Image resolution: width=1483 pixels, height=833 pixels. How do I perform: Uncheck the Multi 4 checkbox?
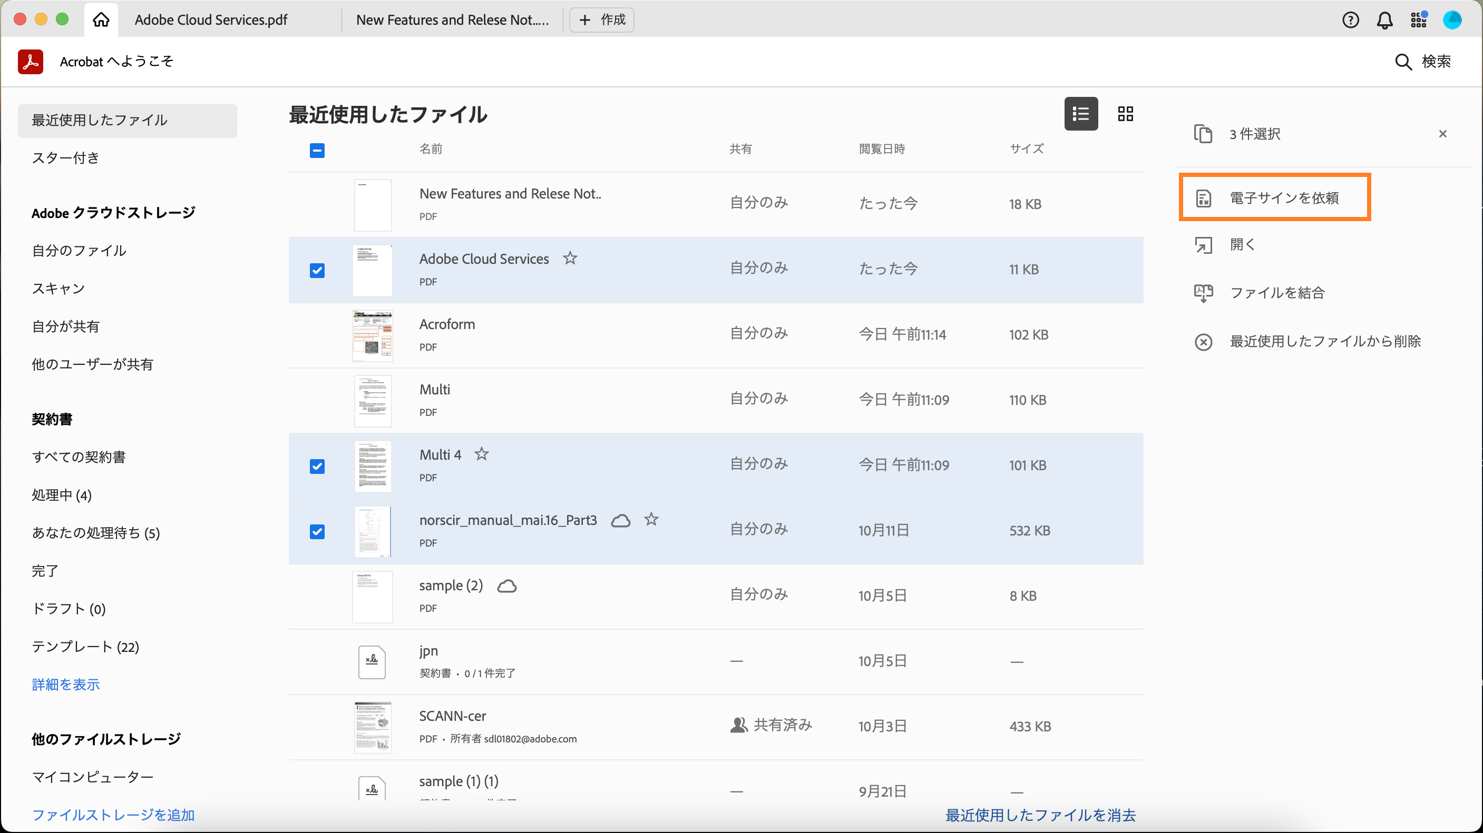coord(317,466)
